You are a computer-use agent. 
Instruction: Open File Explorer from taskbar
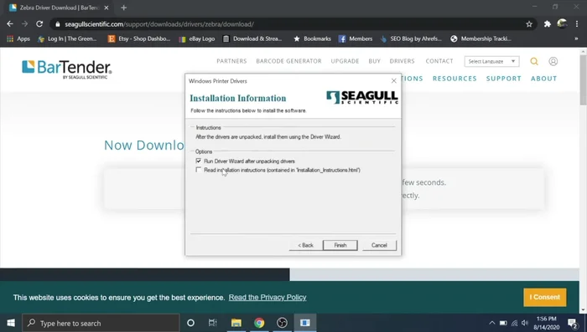coord(236,323)
